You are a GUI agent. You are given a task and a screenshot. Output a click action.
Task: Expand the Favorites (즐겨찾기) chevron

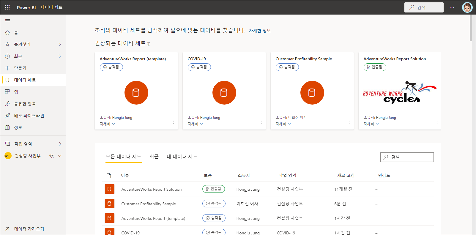(60, 44)
